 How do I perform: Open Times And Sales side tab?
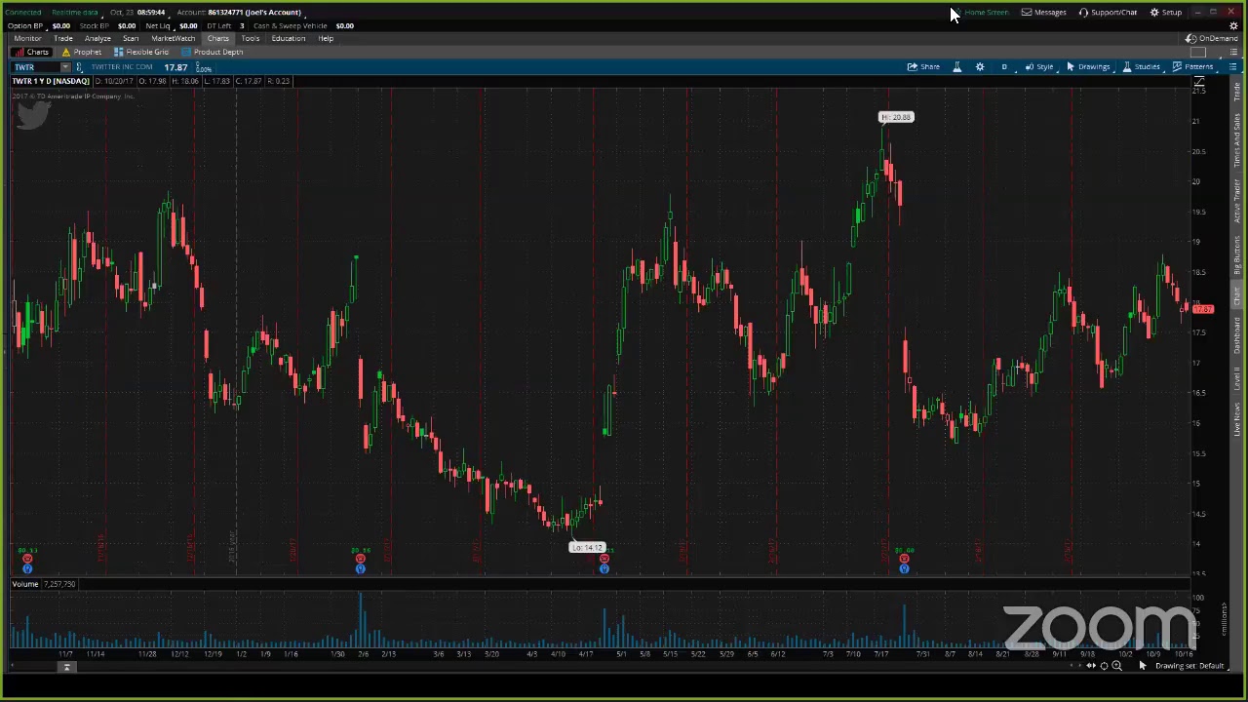(1237, 140)
